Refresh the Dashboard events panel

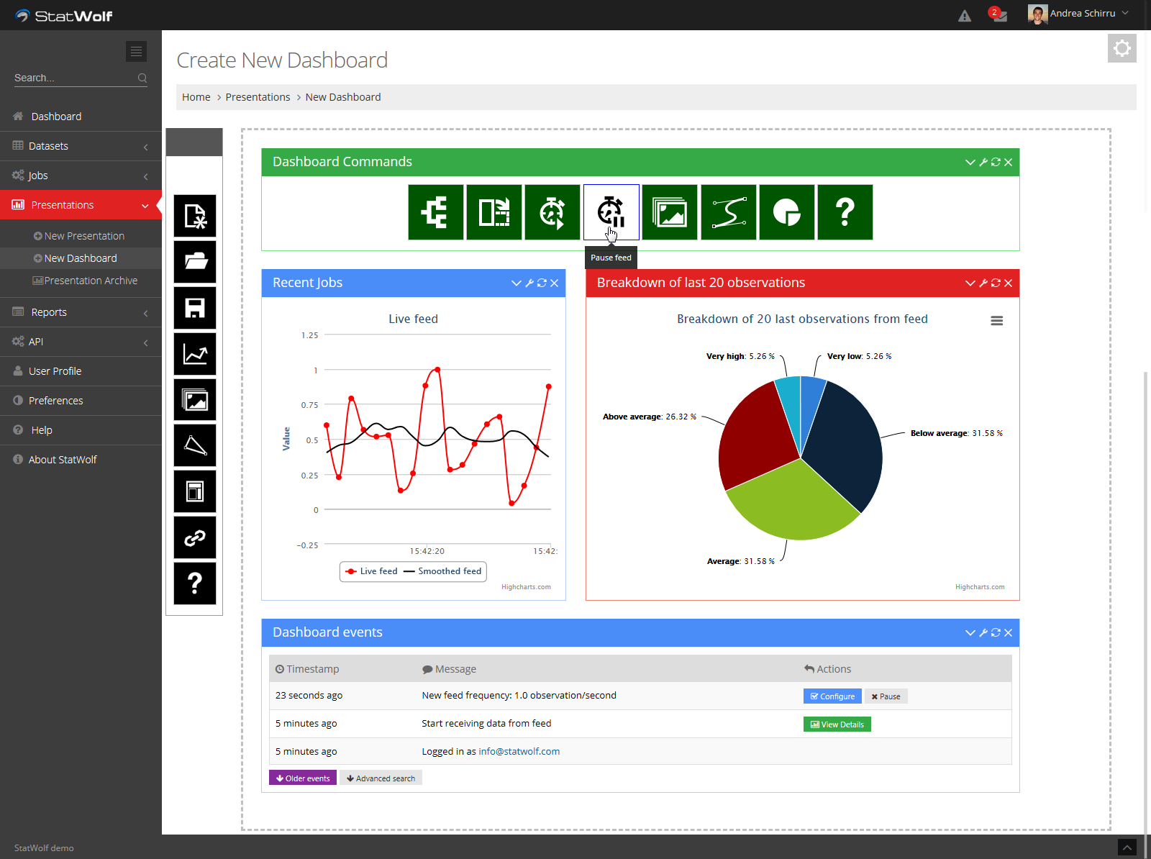996,633
